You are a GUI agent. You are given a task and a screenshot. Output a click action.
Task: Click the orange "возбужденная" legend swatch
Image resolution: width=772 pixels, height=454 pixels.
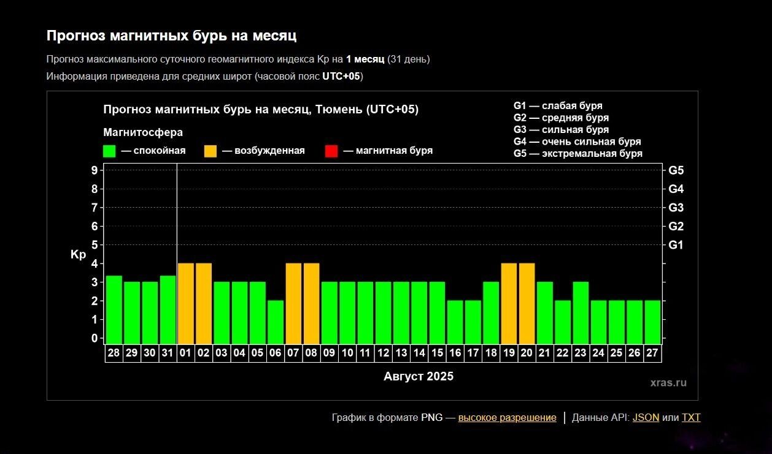(210, 151)
